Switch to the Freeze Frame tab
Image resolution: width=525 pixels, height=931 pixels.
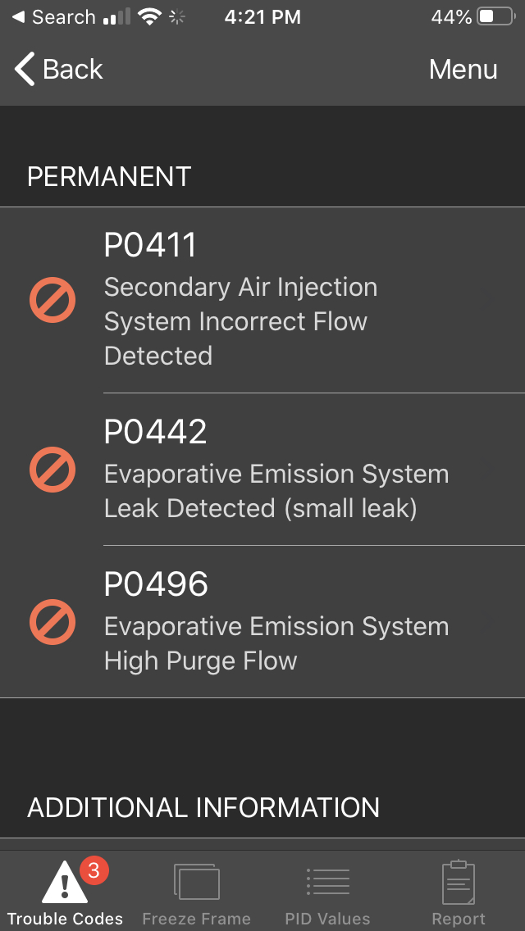tap(196, 919)
